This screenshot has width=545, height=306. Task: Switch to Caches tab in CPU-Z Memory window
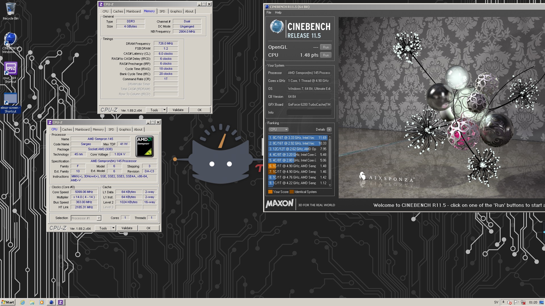pos(118,11)
